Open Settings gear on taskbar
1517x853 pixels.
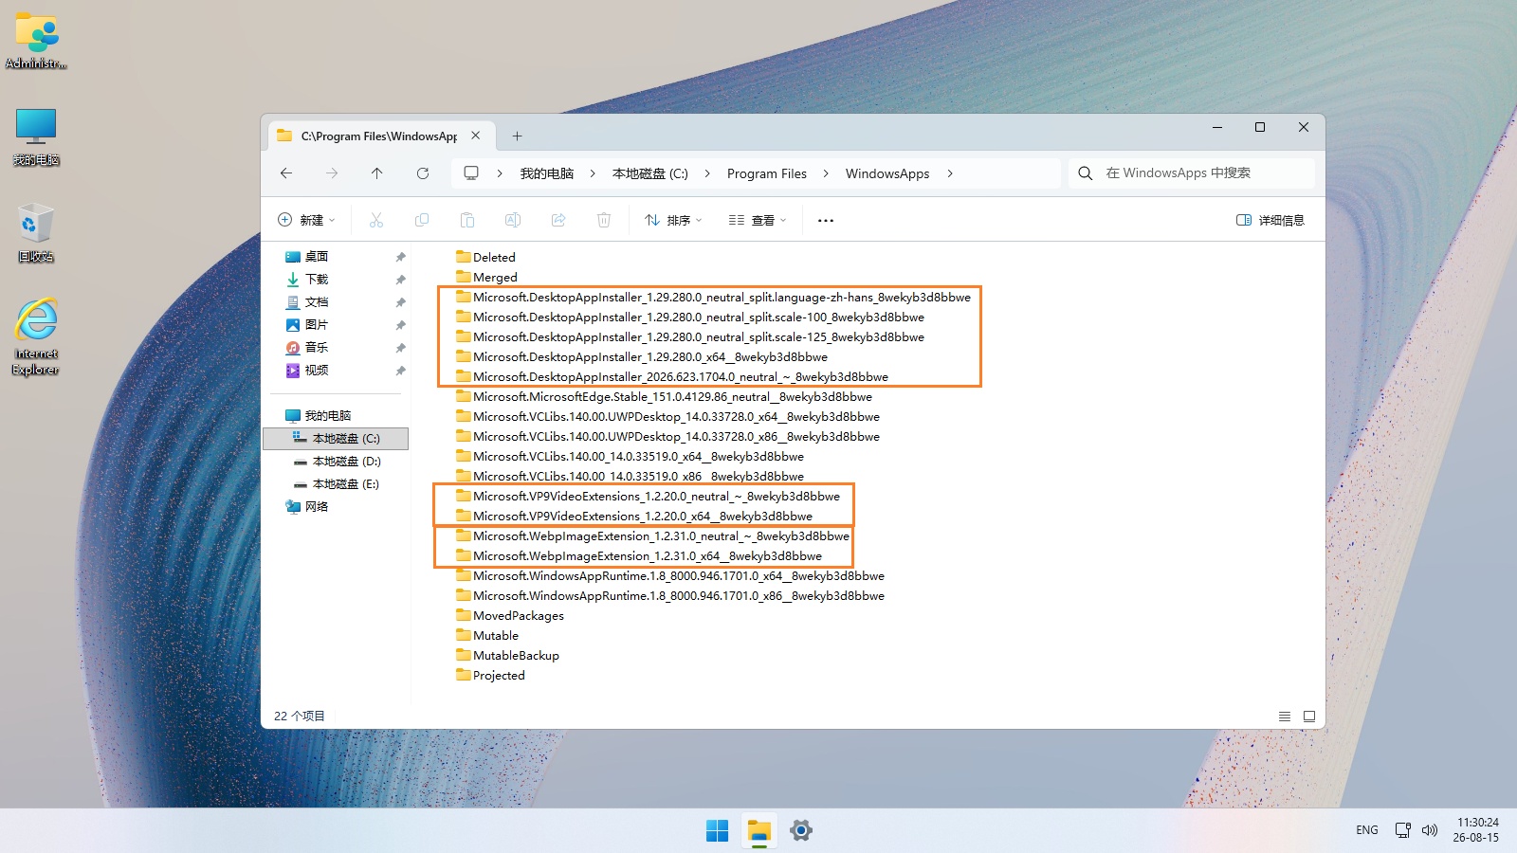coord(801,831)
